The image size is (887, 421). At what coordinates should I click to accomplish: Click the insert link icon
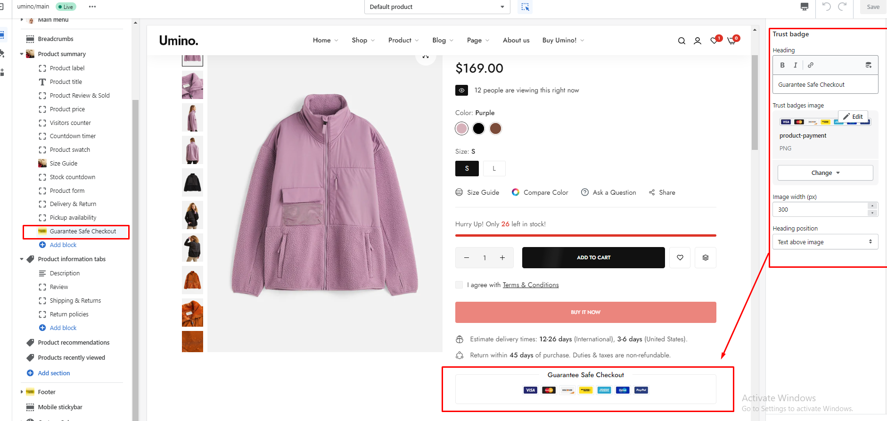(811, 65)
